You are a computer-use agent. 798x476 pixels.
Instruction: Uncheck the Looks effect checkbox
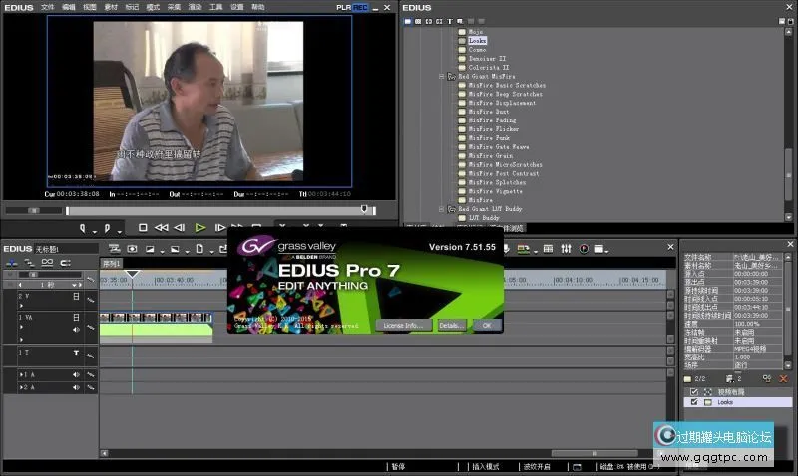tap(695, 403)
